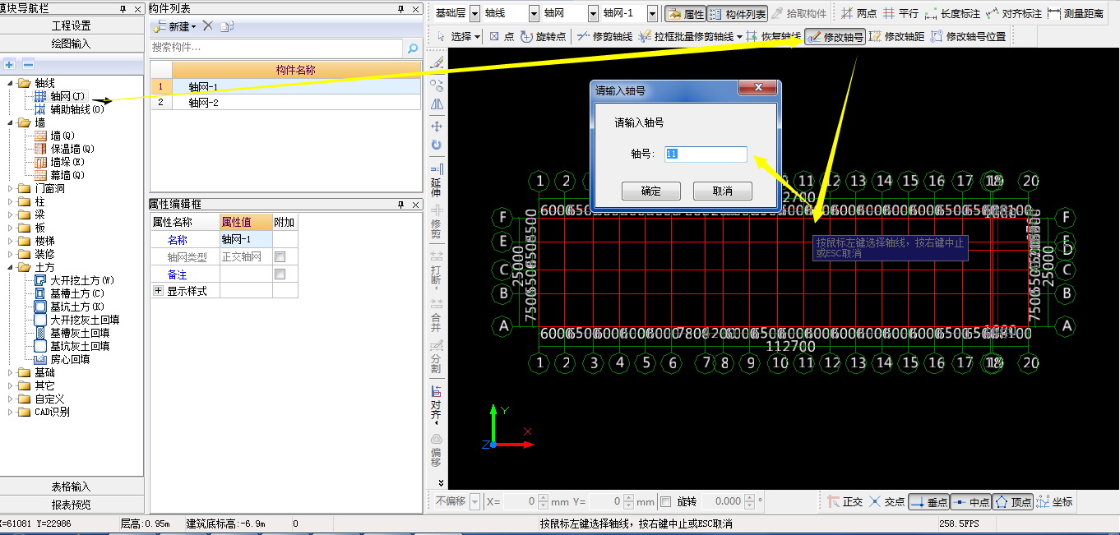Open the 轴网-1 component dropdown

[652, 14]
